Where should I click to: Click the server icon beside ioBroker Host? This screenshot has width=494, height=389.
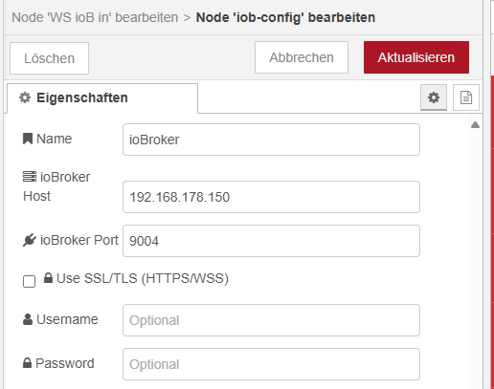pyautogui.click(x=30, y=177)
